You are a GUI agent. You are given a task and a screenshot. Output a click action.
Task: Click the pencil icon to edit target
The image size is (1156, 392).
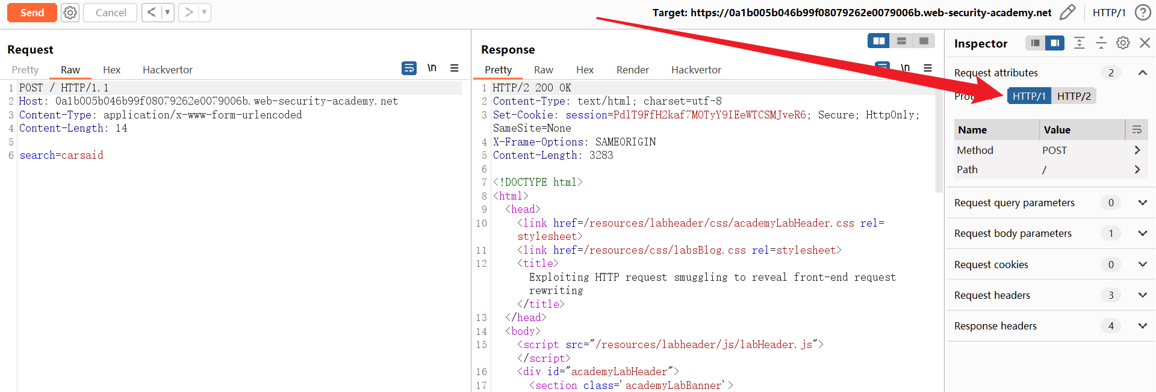pyautogui.click(x=1067, y=13)
